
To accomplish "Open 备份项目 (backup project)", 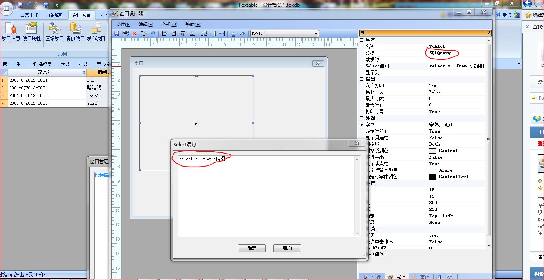I will (75, 31).
